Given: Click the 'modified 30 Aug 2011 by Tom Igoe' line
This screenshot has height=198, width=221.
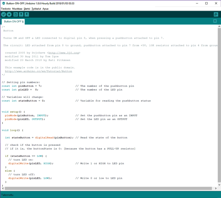Looking at the screenshot, I should coord(32,56).
